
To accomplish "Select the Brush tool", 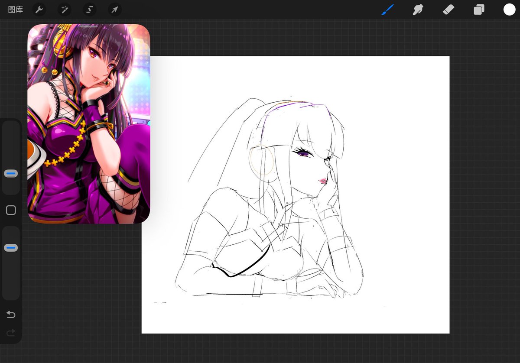I will tap(388, 10).
